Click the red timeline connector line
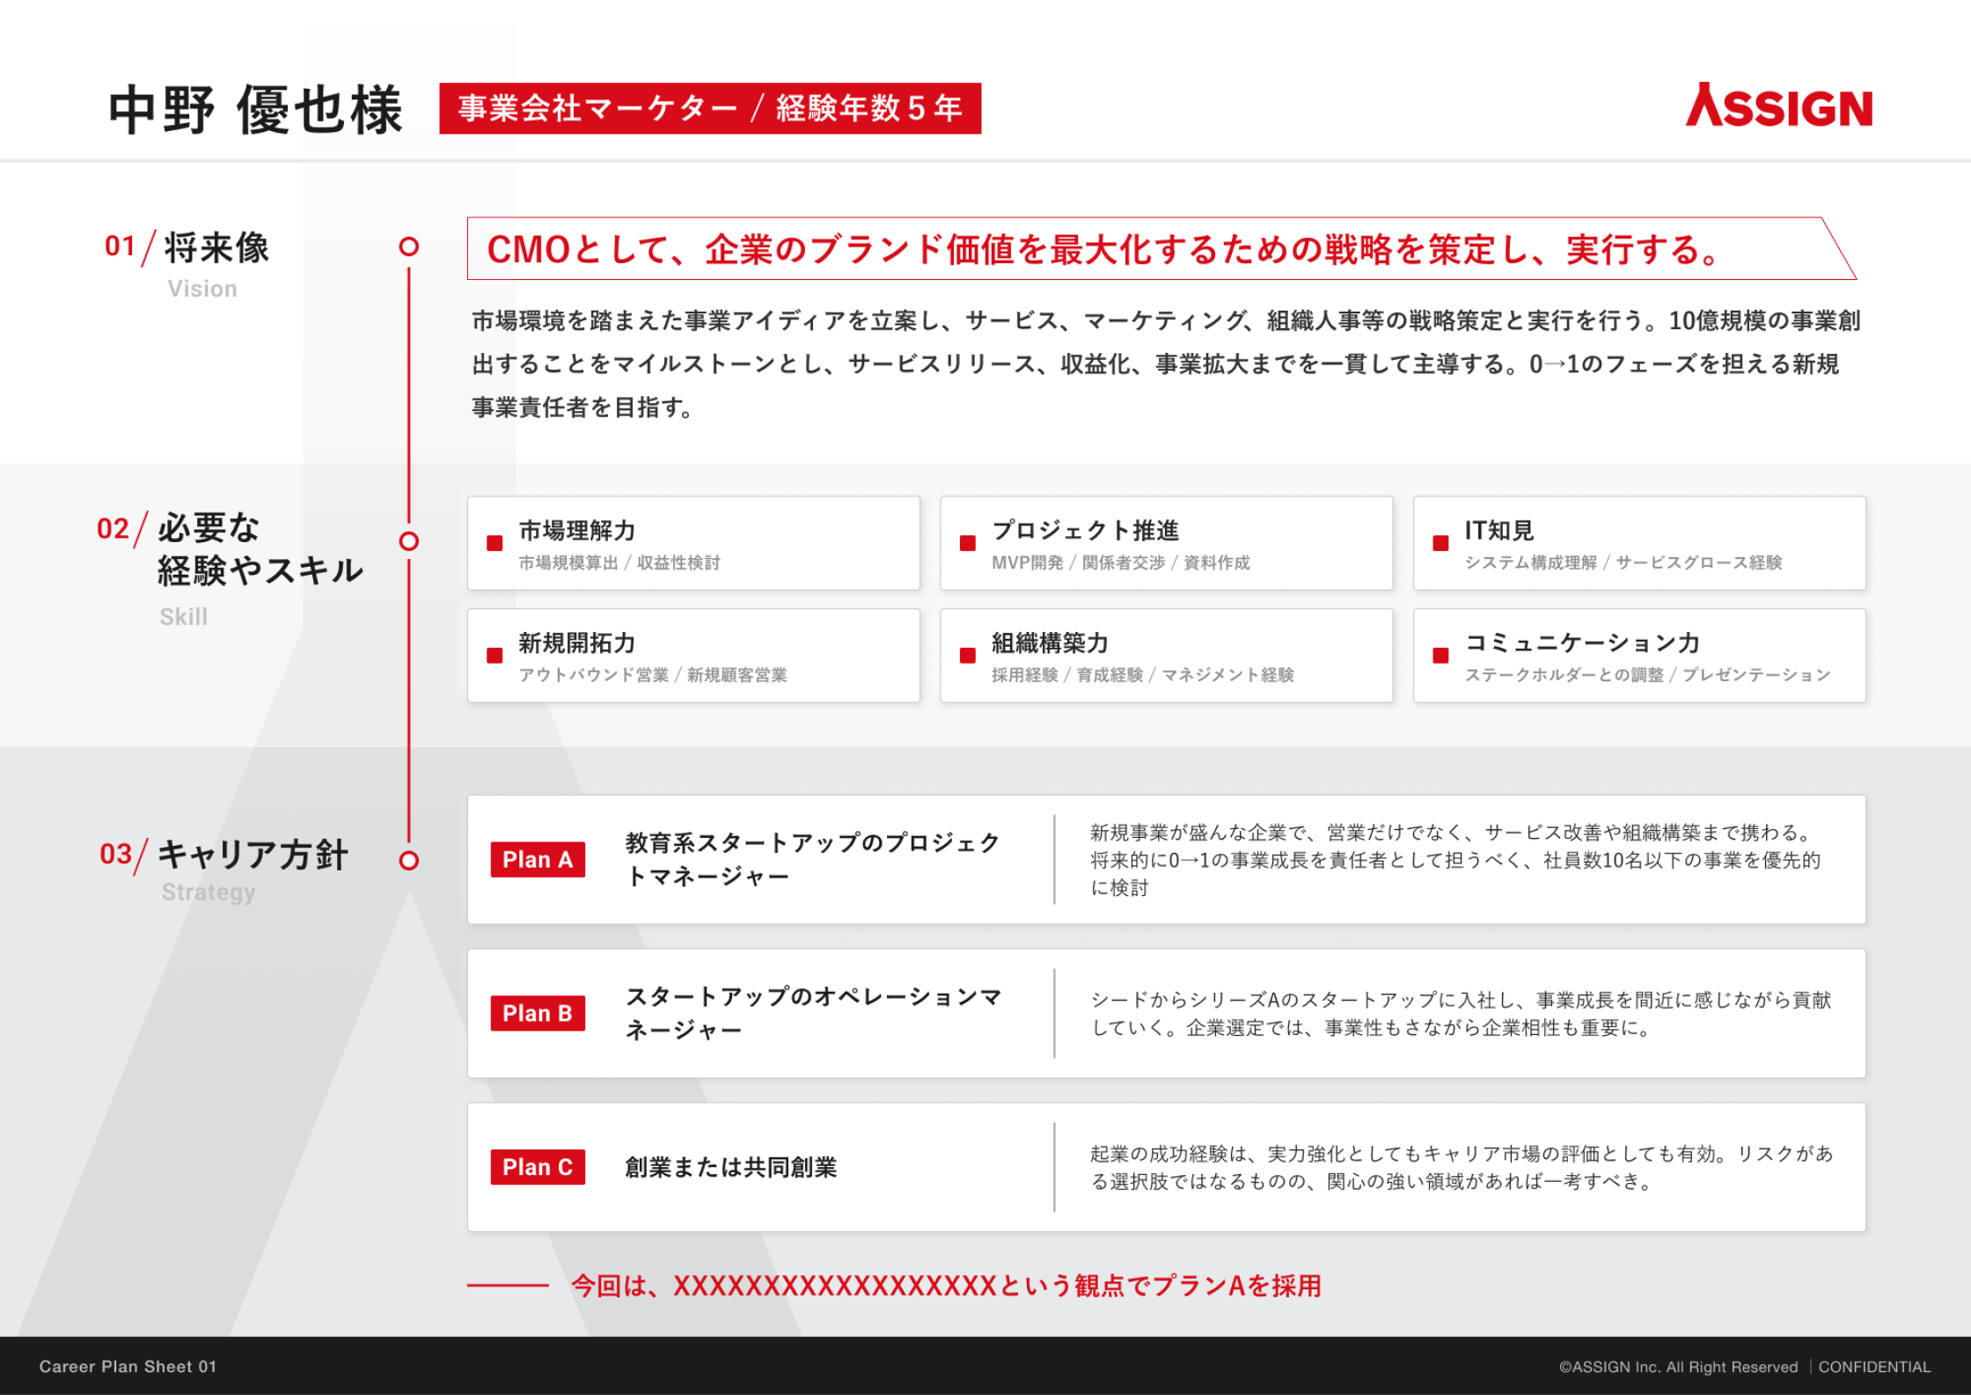Image resolution: width=1971 pixels, height=1395 pixels. (408, 396)
